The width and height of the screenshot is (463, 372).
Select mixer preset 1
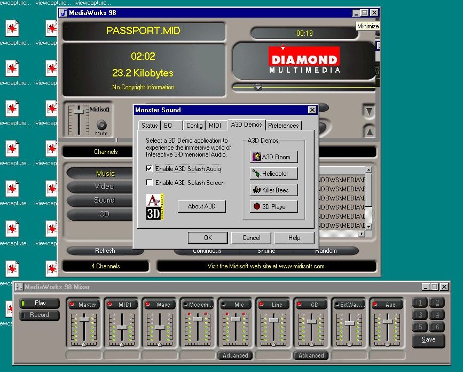420,303
